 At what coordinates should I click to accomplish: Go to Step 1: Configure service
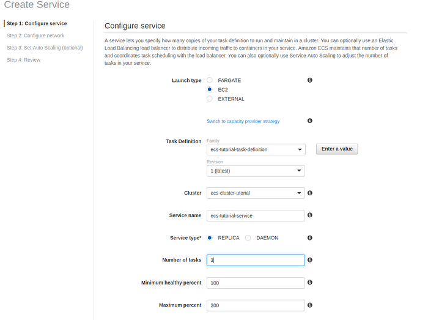(37, 23)
